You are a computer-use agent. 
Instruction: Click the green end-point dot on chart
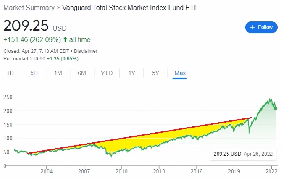click(x=276, y=108)
